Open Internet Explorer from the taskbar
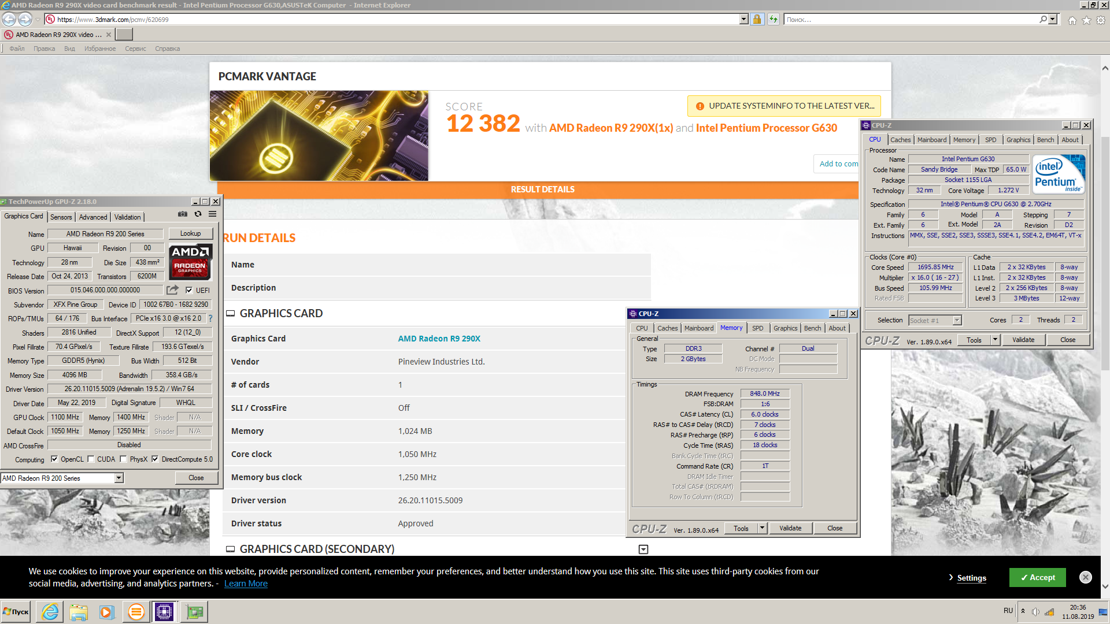The width and height of the screenshot is (1110, 624). pyautogui.click(x=50, y=611)
